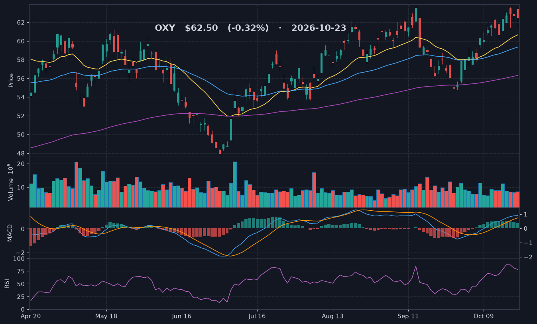Click the Jul 16 date axis label
This screenshot has height=324, width=537.
[x=257, y=316]
